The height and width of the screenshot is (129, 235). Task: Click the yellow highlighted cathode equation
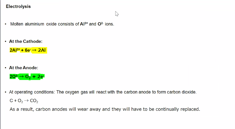coord(28,50)
